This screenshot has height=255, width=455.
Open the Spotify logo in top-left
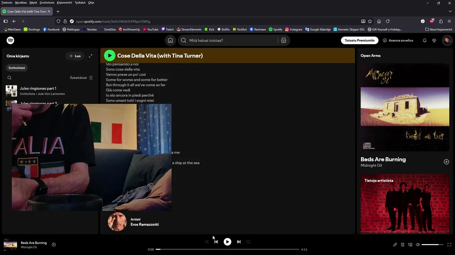(x=11, y=40)
